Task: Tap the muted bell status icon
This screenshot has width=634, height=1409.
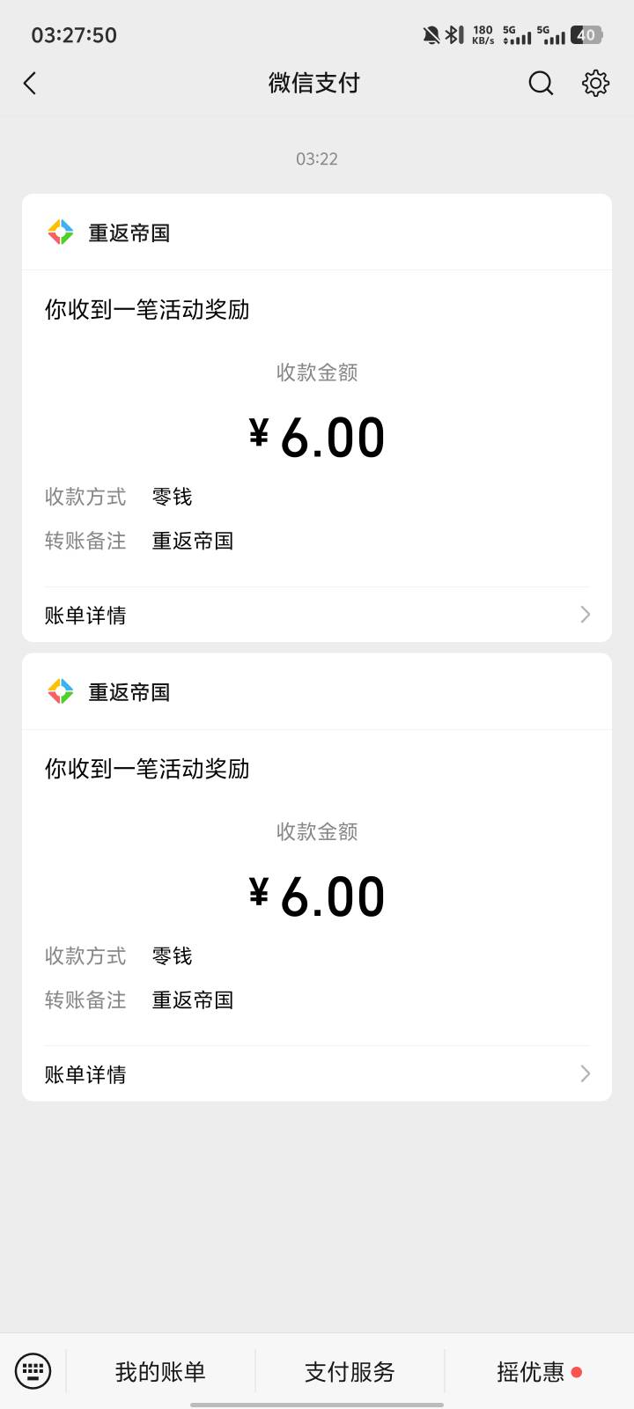Action: point(431,35)
